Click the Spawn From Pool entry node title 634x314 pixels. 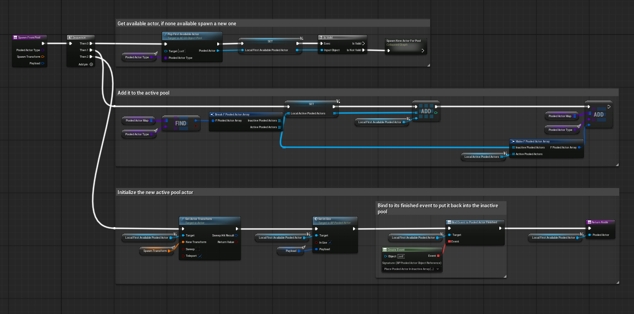pyautogui.click(x=29, y=37)
